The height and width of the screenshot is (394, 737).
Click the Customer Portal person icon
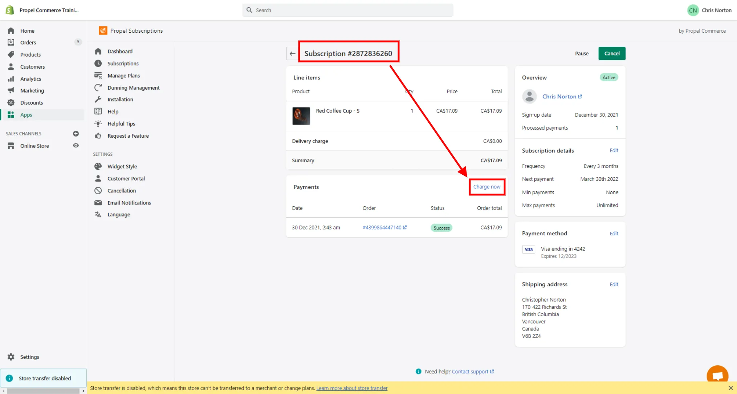[98, 179]
